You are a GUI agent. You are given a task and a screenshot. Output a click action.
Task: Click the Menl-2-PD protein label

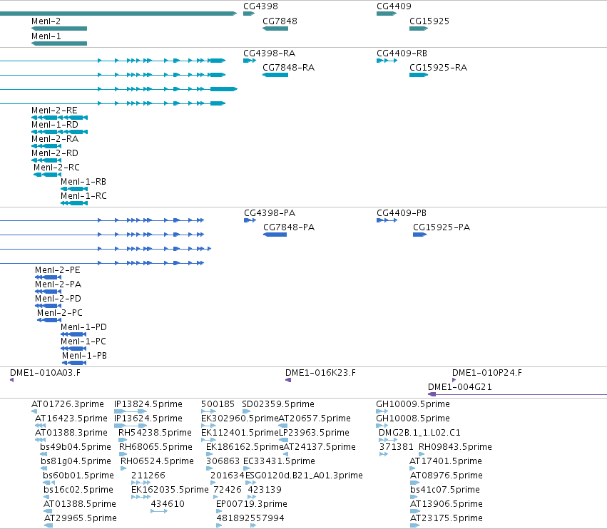(x=58, y=299)
